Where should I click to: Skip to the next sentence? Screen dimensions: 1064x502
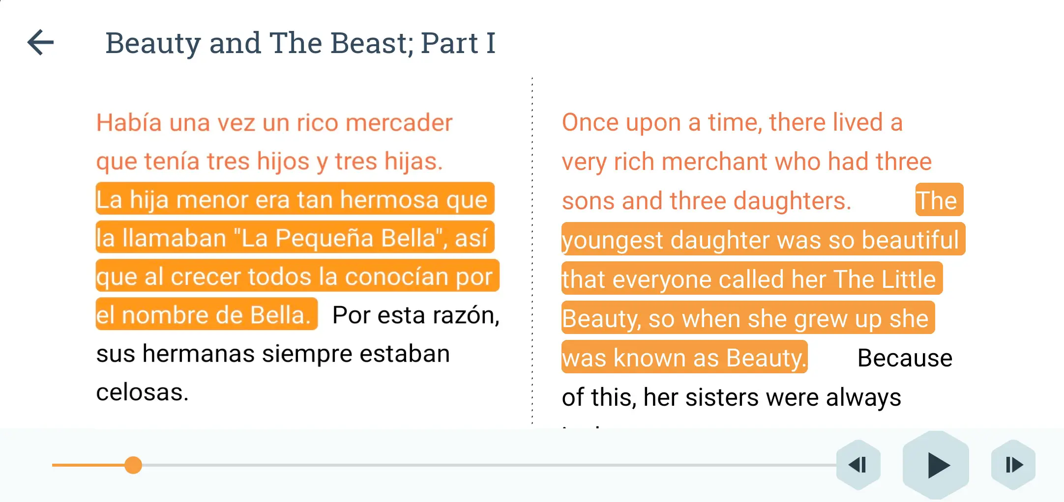[x=1013, y=465]
